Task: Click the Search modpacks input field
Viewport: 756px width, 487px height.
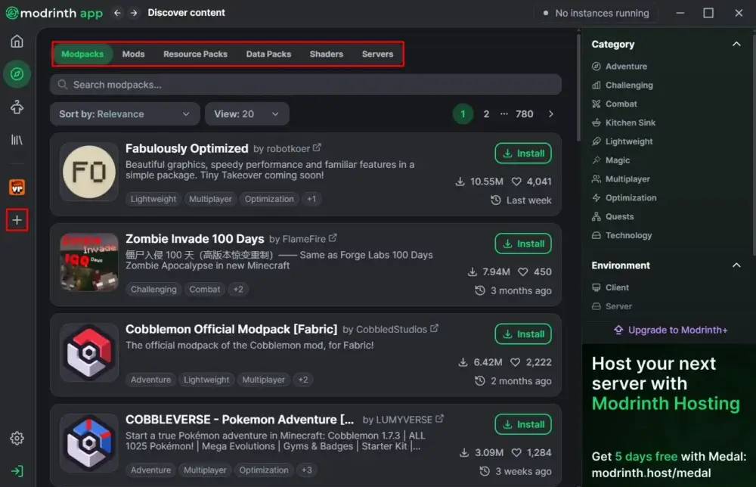Action: pos(305,85)
